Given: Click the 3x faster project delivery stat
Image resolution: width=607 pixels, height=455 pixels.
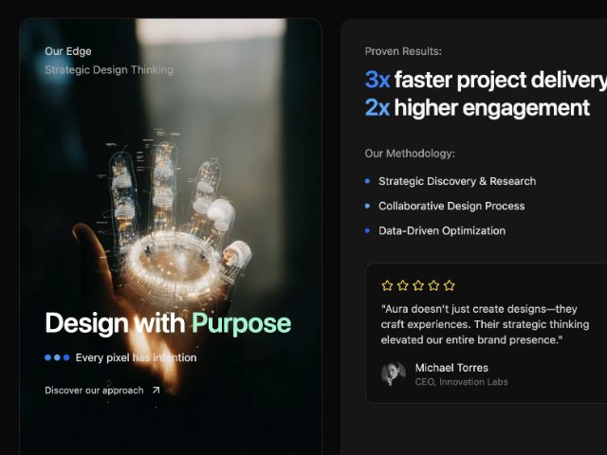Looking at the screenshot, I should tap(485, 80).
